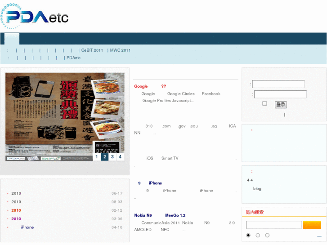The height and width of the screenshot is (245, 327).
Task: Show slide 4 in the slideshow
Action: tap(120, 157)
